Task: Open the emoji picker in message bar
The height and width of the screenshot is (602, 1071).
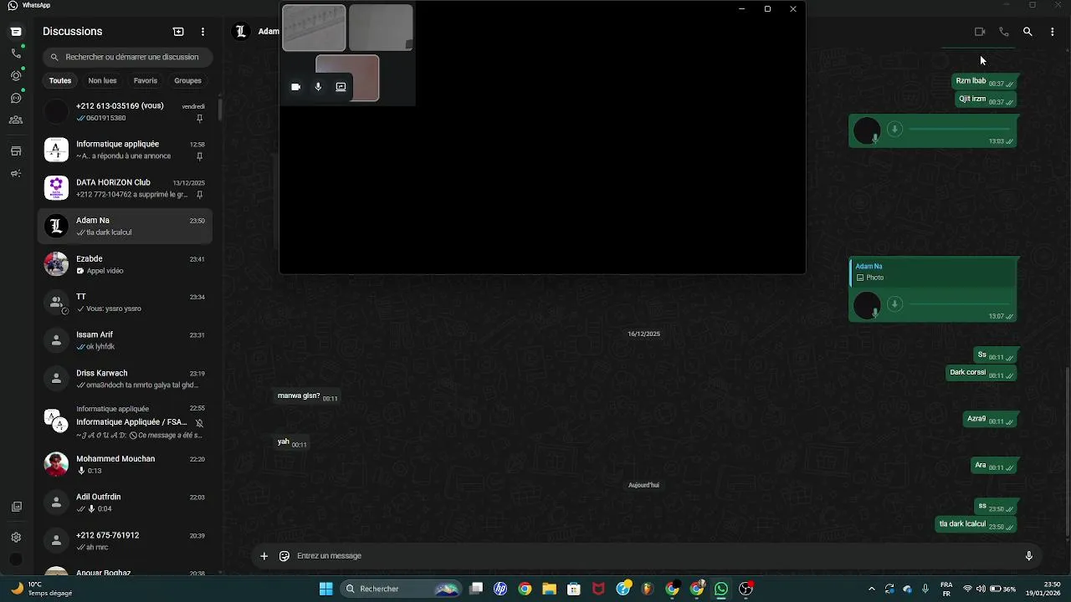Action: [284, 556]
